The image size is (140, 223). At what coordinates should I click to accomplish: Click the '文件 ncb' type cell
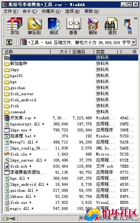(104, 166)
